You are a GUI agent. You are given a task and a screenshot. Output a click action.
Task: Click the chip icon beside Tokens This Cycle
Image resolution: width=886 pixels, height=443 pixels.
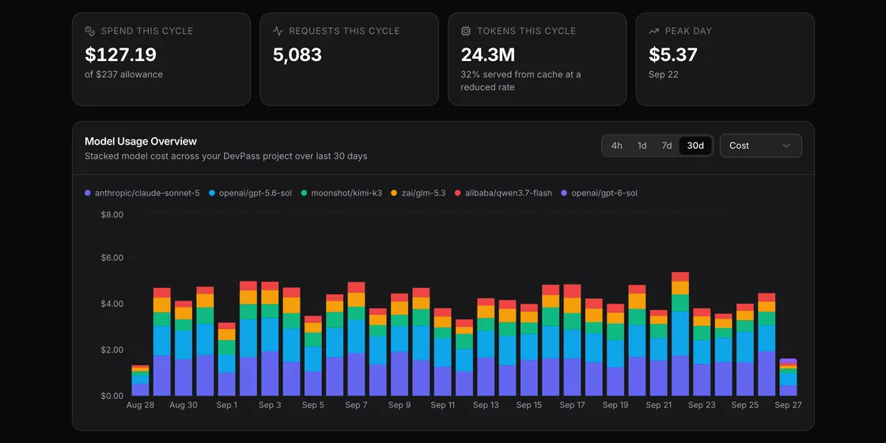[x=466, y=31]
